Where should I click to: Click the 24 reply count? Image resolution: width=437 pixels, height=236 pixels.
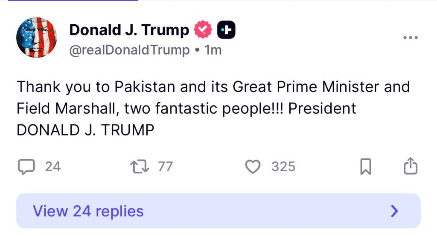tap(53, 167)
